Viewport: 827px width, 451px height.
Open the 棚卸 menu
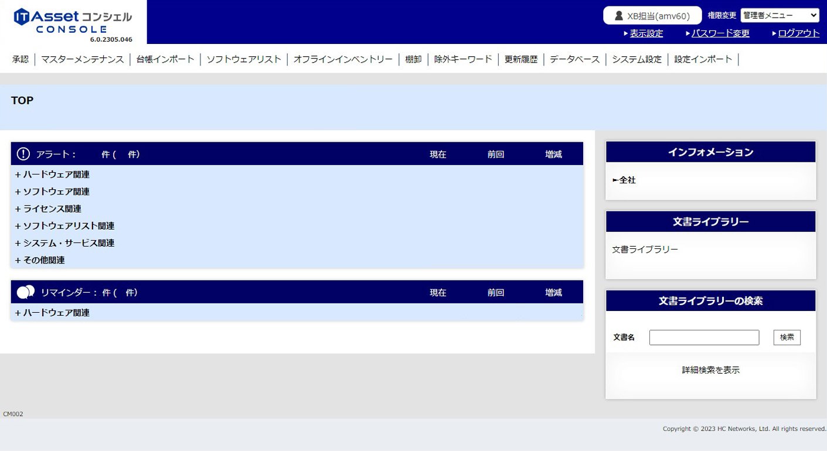(x=413, y=59)
